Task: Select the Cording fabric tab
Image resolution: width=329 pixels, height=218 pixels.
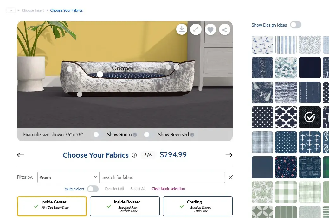Action: (198, 206)
